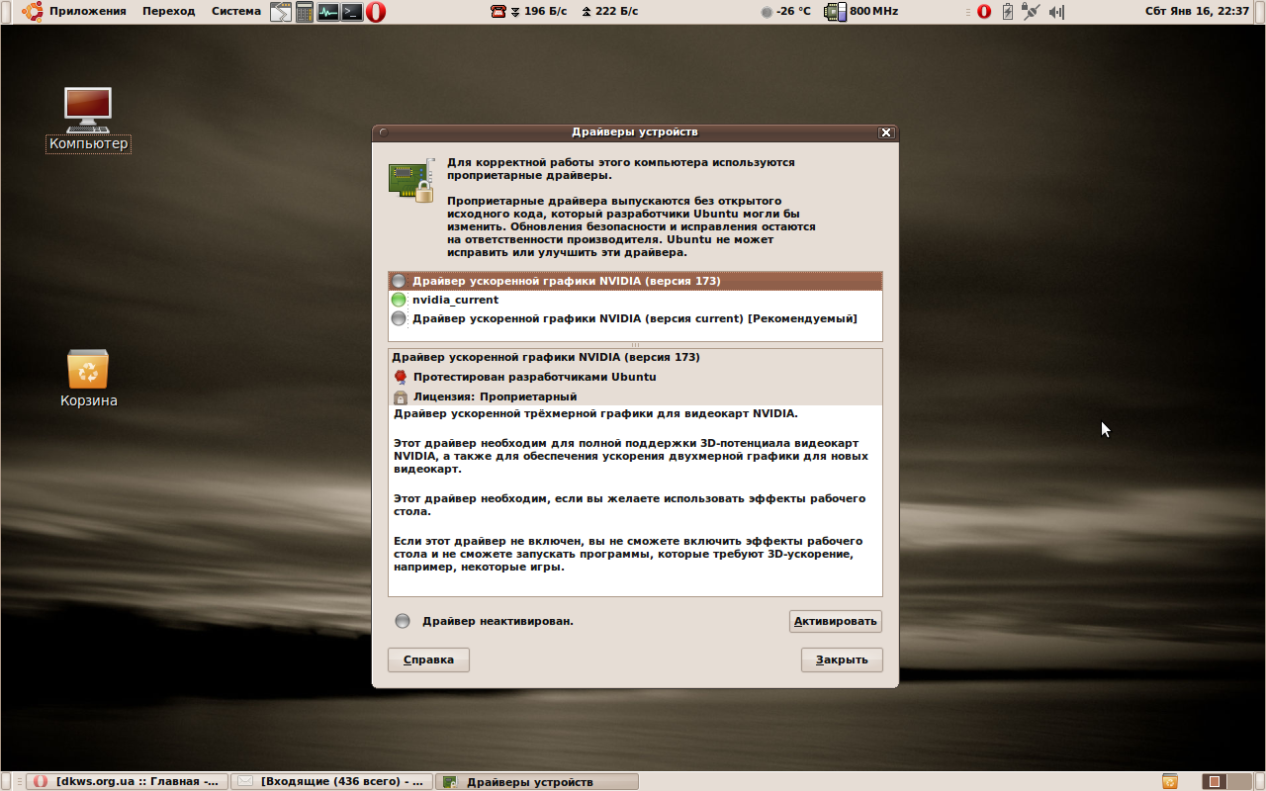1266x791 pixels.
Task: Click the driver details heading above the ribbon
Action: point(545,357)
